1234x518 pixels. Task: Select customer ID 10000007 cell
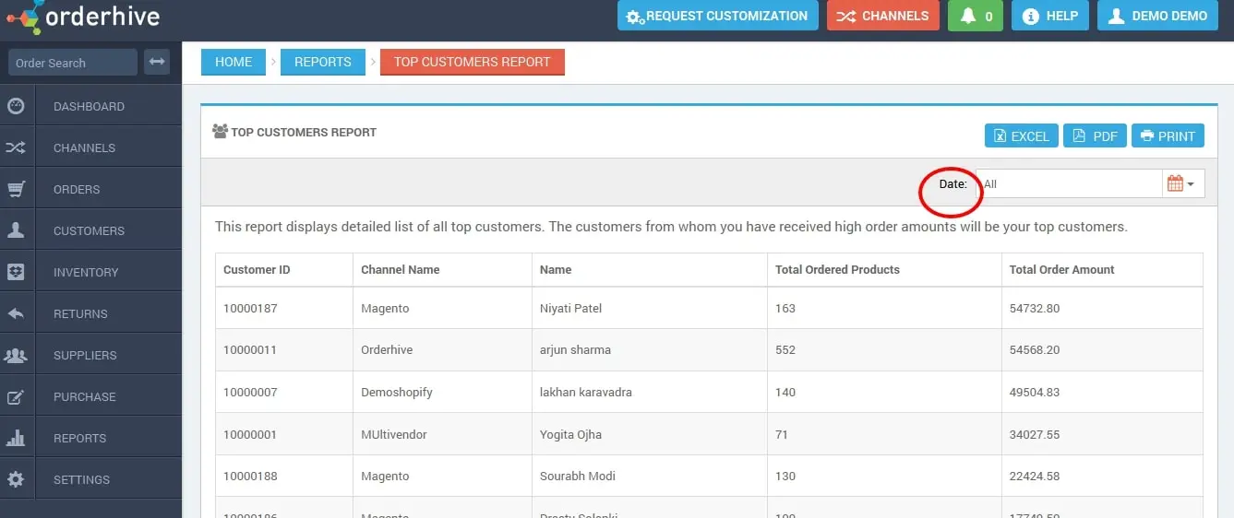point(284,392)
